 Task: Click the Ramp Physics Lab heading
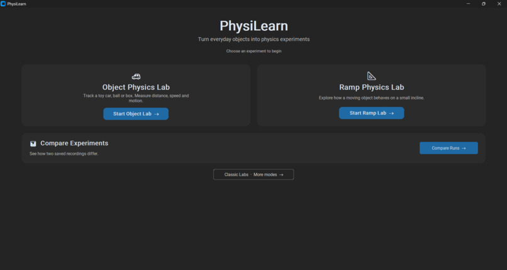(x=372, y=87)
